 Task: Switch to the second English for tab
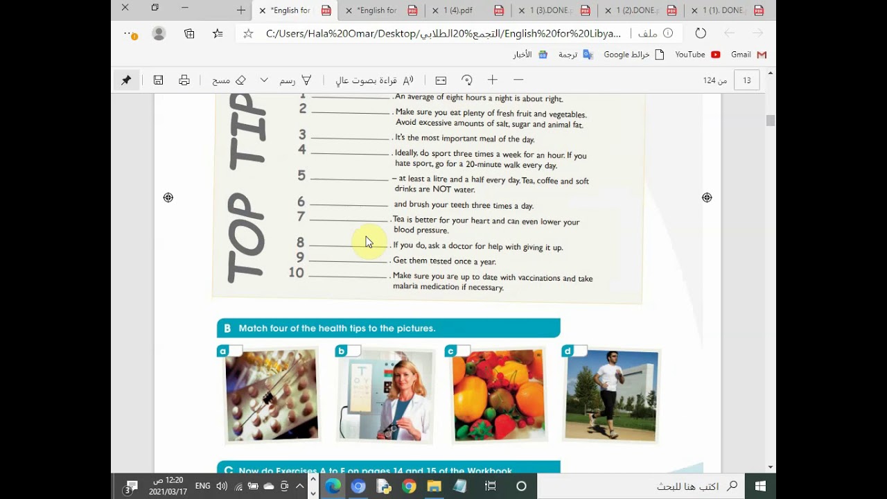click(x=380, y=10)
